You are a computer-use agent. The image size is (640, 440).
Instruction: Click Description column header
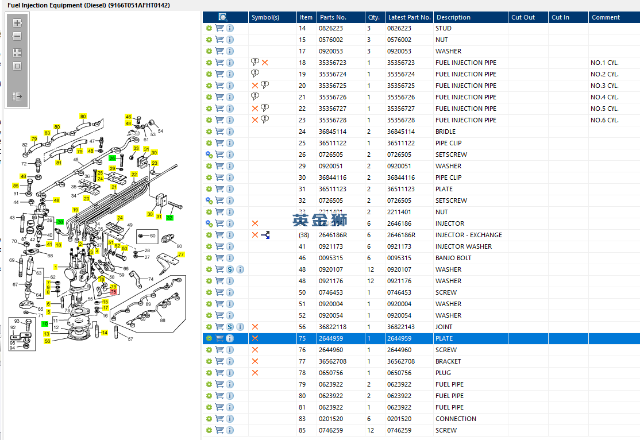[471, 17]
